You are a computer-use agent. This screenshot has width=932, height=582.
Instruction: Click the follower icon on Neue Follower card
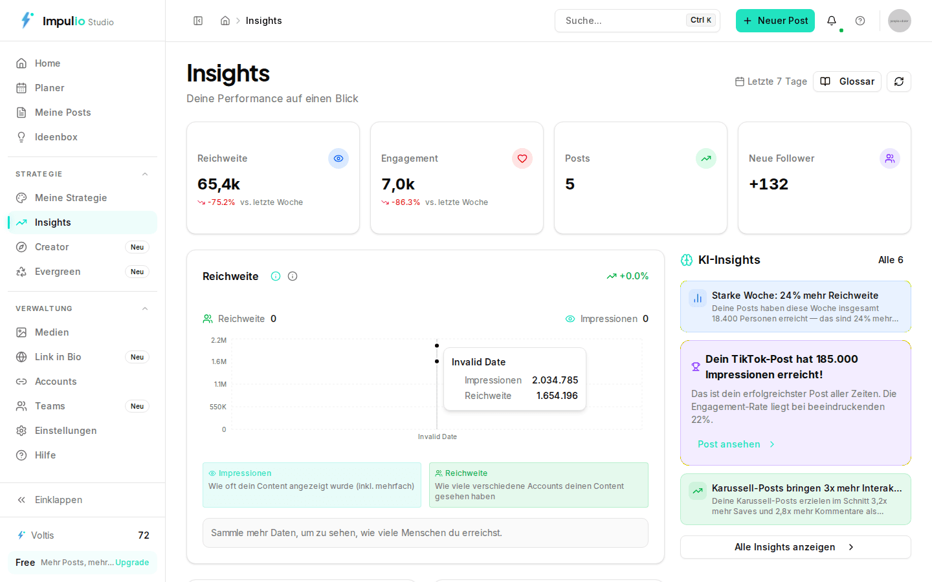pos(890,158)
